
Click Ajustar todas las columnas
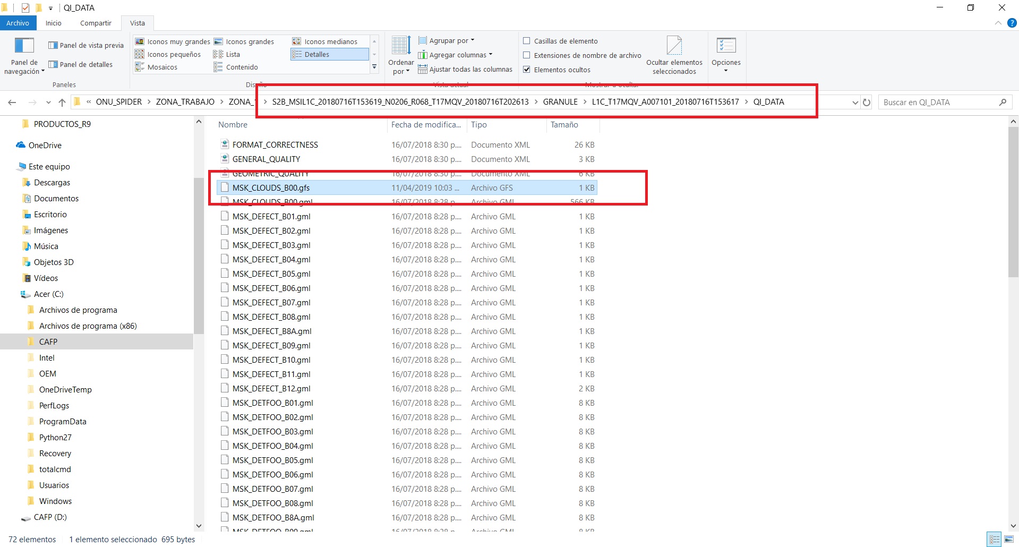click(x=470, y=69)
